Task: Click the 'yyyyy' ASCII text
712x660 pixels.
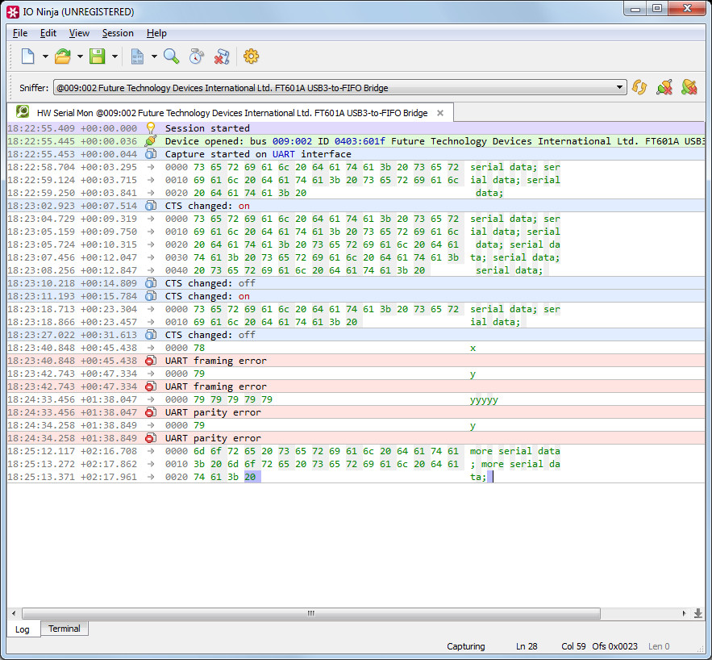Action: 484,399
